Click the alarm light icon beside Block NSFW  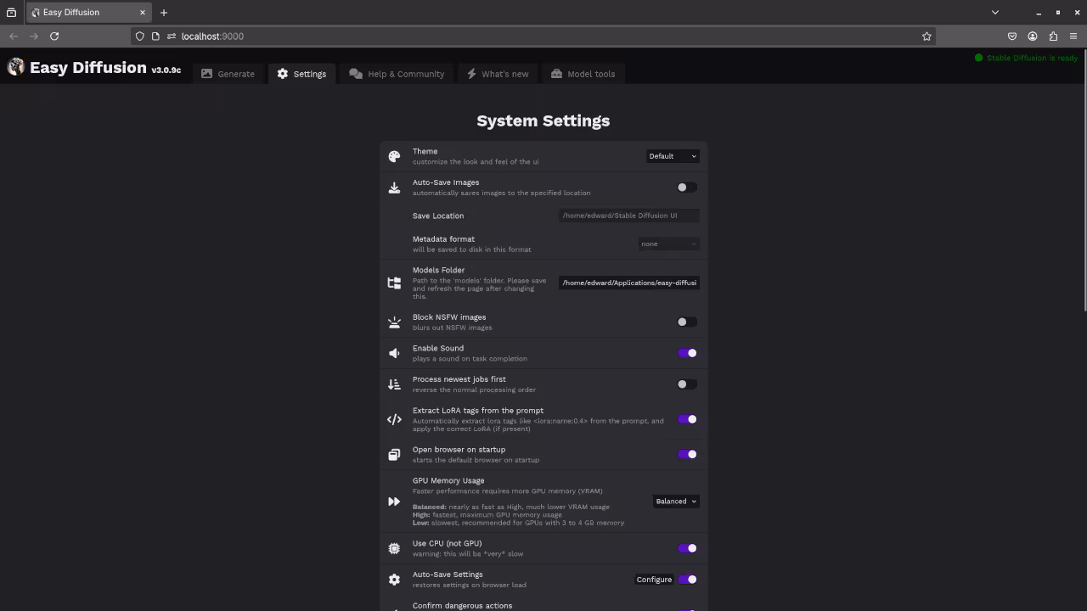pyautogui.click(x=394, y=322)
